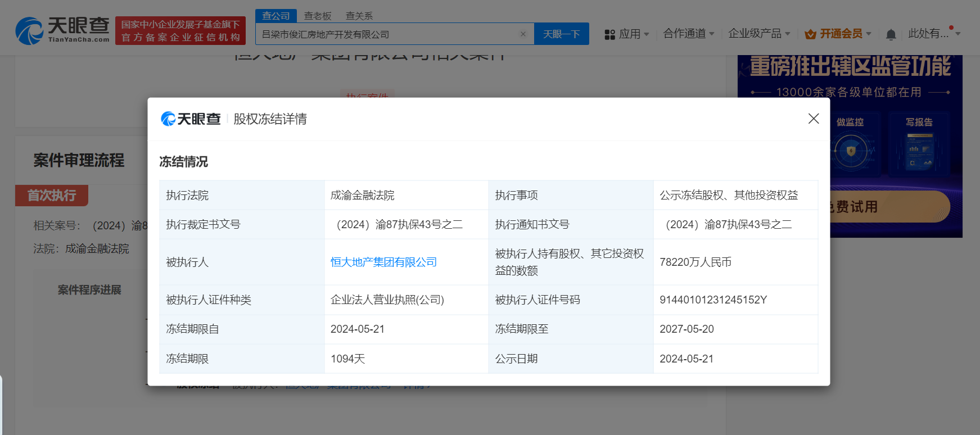The height and width of the screenshot is (435, 980).
Task: Switch to the 查公司 search tab
Action: click(276, 16)
